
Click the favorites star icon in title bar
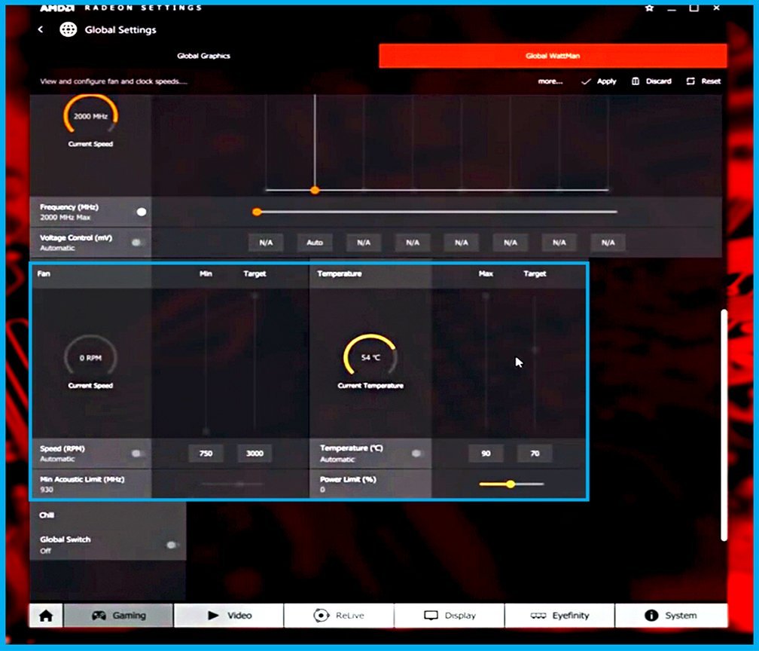click(x=649, y=8)
